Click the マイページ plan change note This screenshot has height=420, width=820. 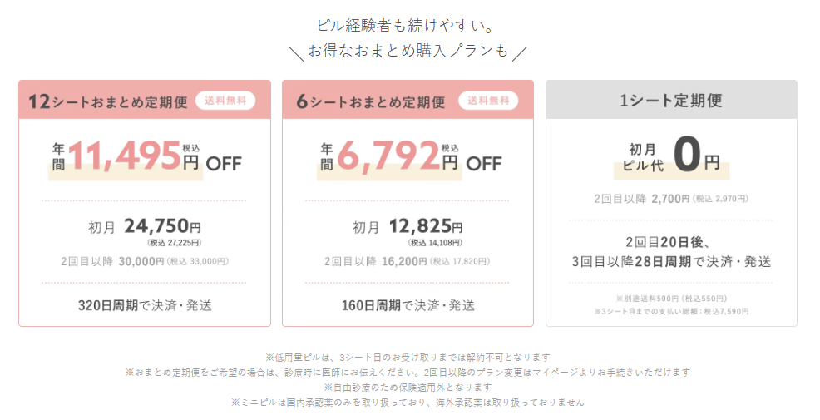click(x=408, y=373)
